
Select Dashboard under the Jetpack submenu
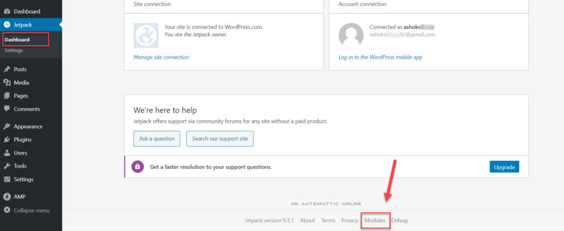point(17,40)
